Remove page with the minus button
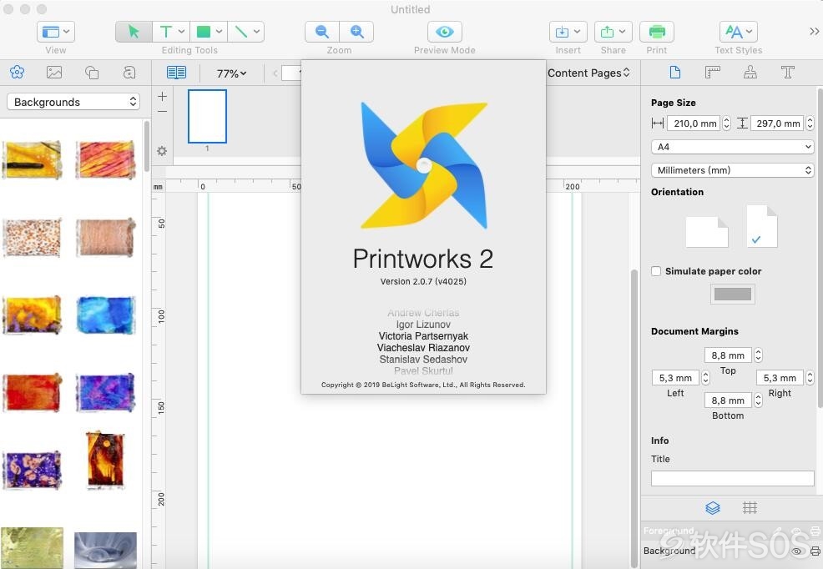Screen dimensions: 823x569 pos(162,112)
